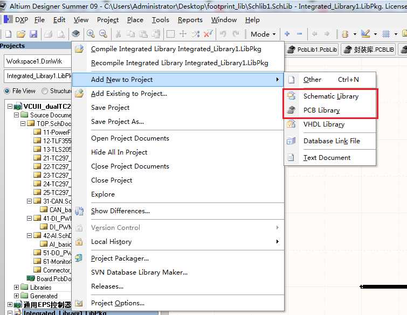Select Text Document in submenu
The image size is (407, 315).
click(x=330, y=158)
